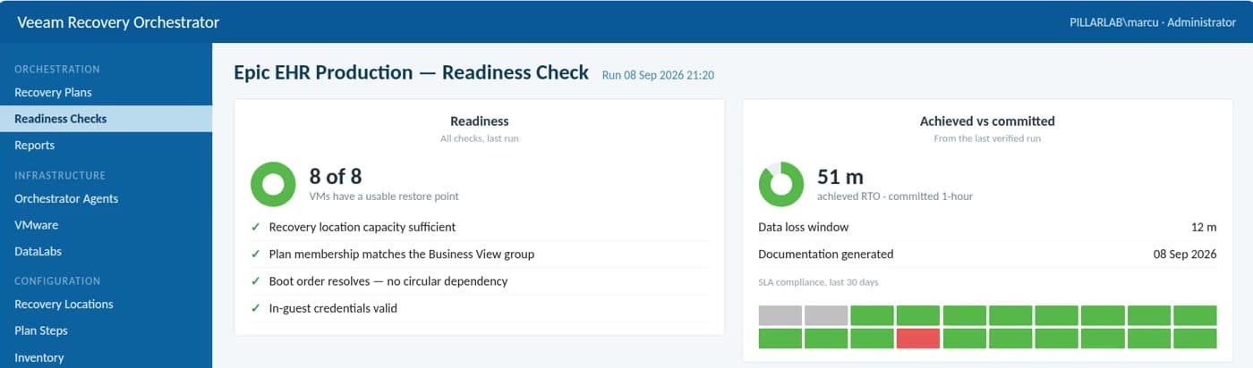Image resolution: width=1253 pixels, height=368 pixels.
Task: Click the achieved RTO donut chart
Action: click(x=781, y=184)
